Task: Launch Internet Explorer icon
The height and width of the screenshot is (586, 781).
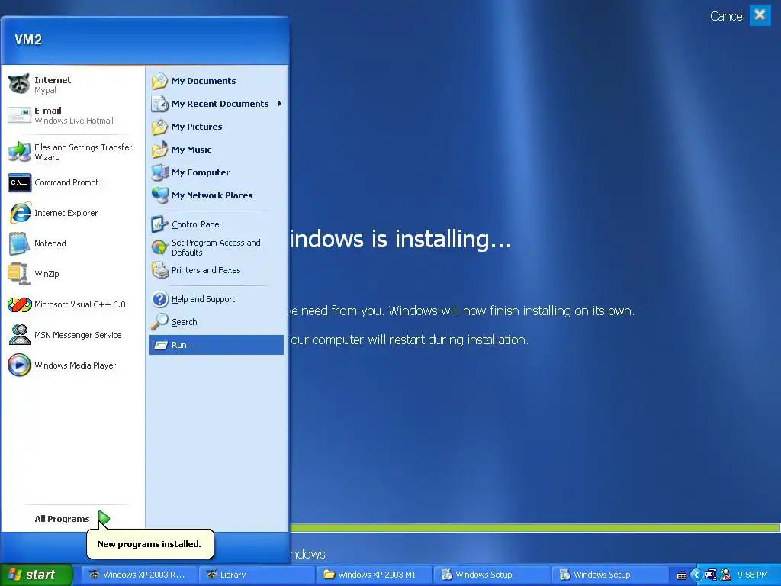Action: (19, 213)
